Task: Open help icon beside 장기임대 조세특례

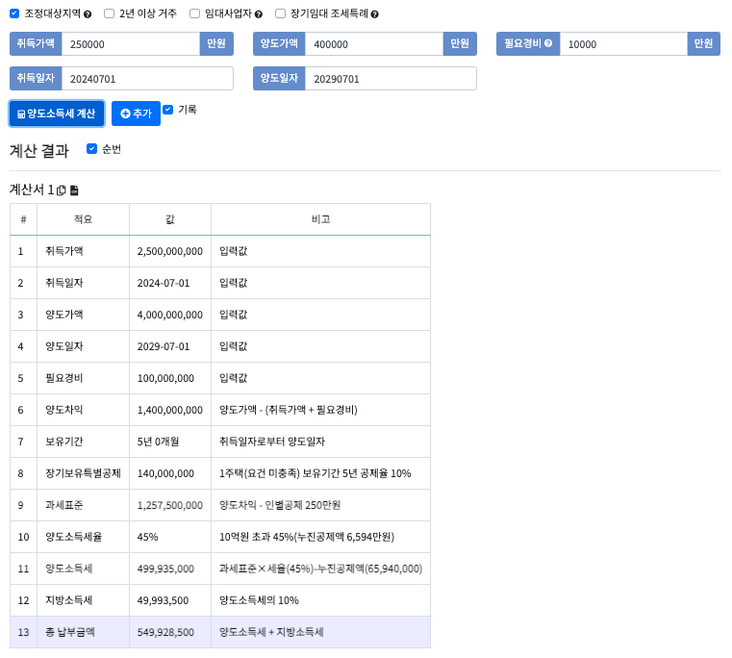Action: click(374, 14)
